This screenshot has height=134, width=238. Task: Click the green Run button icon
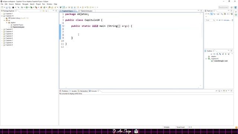[26, 7]
